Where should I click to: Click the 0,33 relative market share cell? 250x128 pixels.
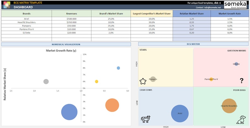click(192, 22)
